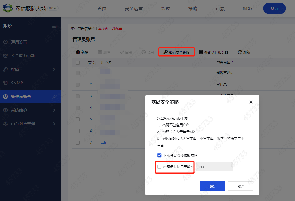Check the select-all checkbox in table header
This screenshot has width=295, height=201.
[x=78, y=63]
